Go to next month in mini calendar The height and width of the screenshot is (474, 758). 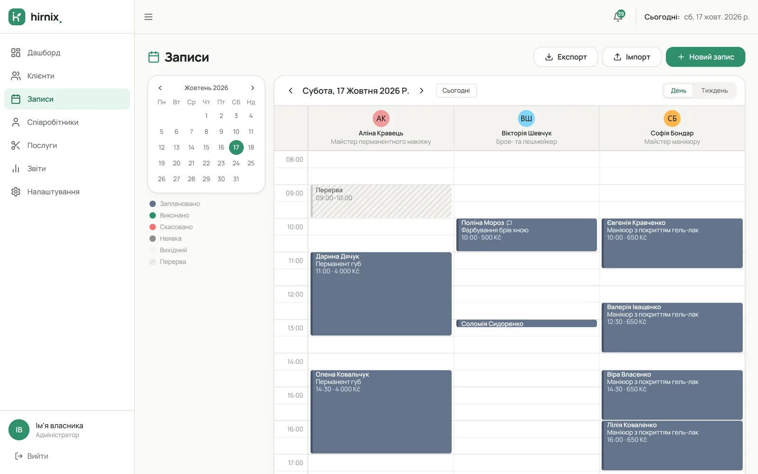pos(253,88)
